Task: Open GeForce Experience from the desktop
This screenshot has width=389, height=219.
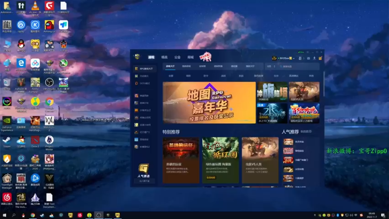Action: pos(7,124)
